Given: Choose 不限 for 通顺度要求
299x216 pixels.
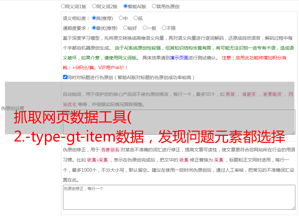Looking at the screenshot, I should click(164, 28).
